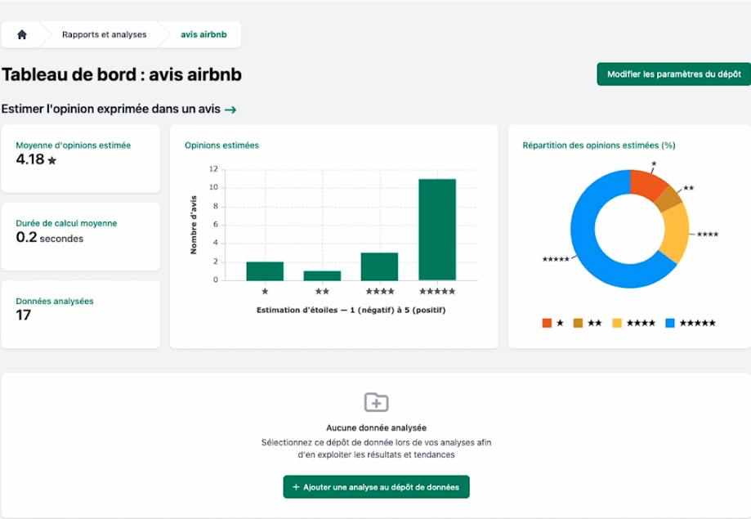
Task: Open the 'avis airbnb' breadcrumb tab
Action: pyautogui.click(x=203, y=34)
